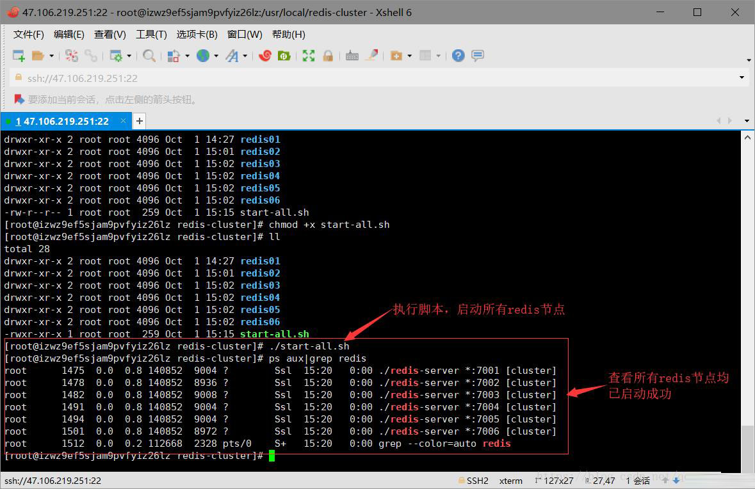
Task: Open the 选项卡(B) menu
Action: coord(197,34)
